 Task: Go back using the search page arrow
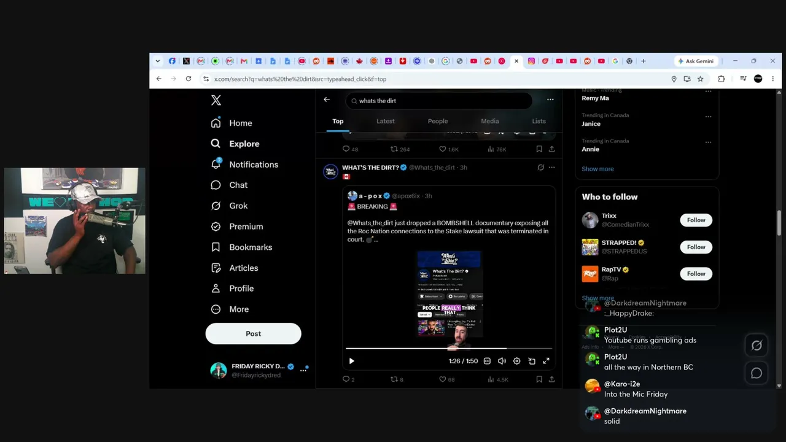point(327,99)
